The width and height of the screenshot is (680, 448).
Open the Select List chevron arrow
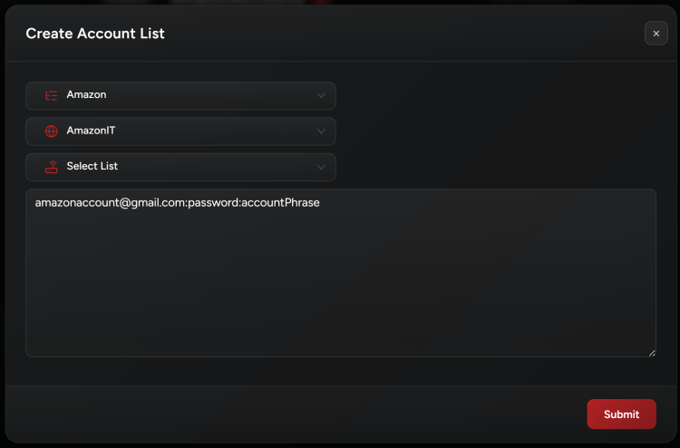tap(321, 167)
